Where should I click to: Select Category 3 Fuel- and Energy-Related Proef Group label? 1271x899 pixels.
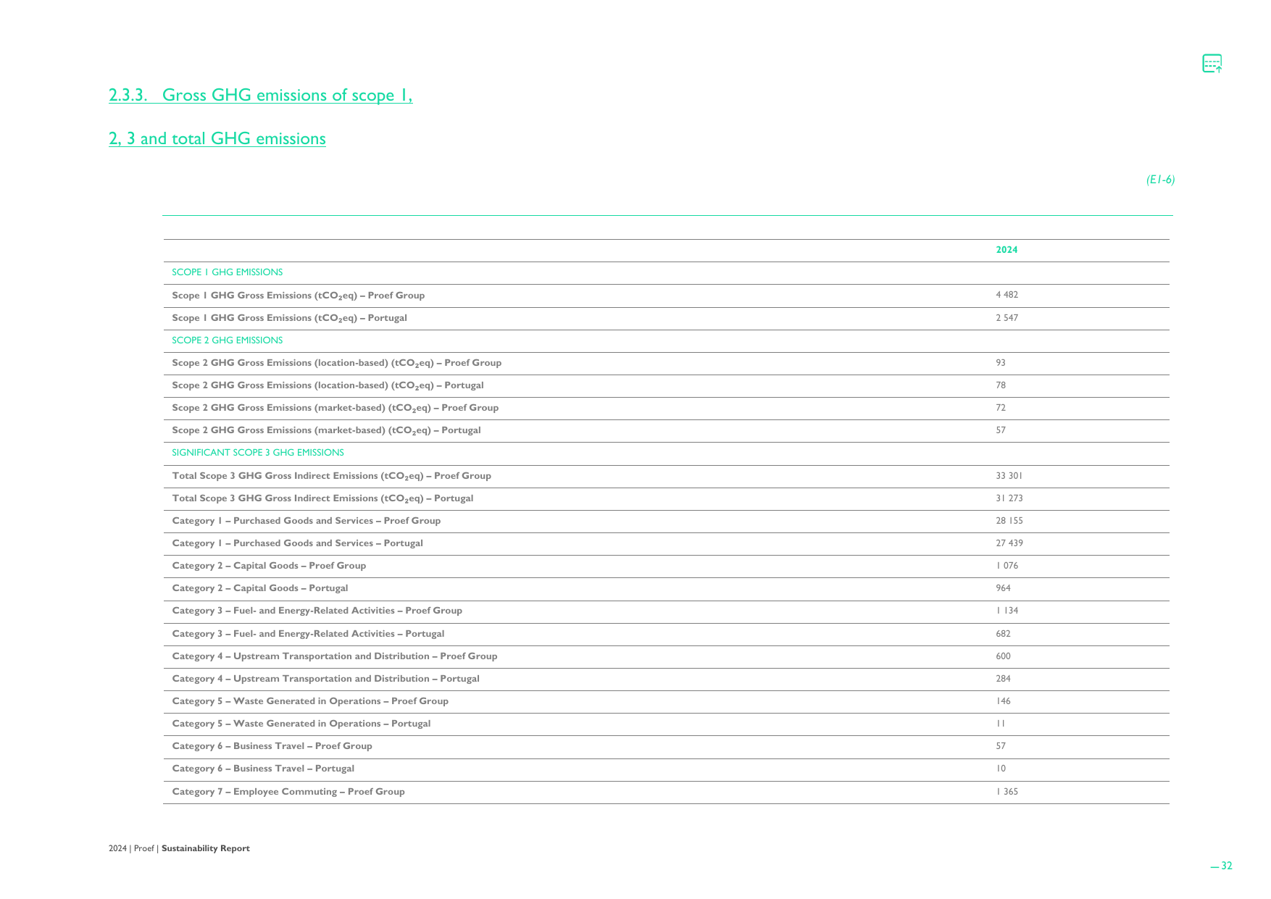tap(317, 611)
